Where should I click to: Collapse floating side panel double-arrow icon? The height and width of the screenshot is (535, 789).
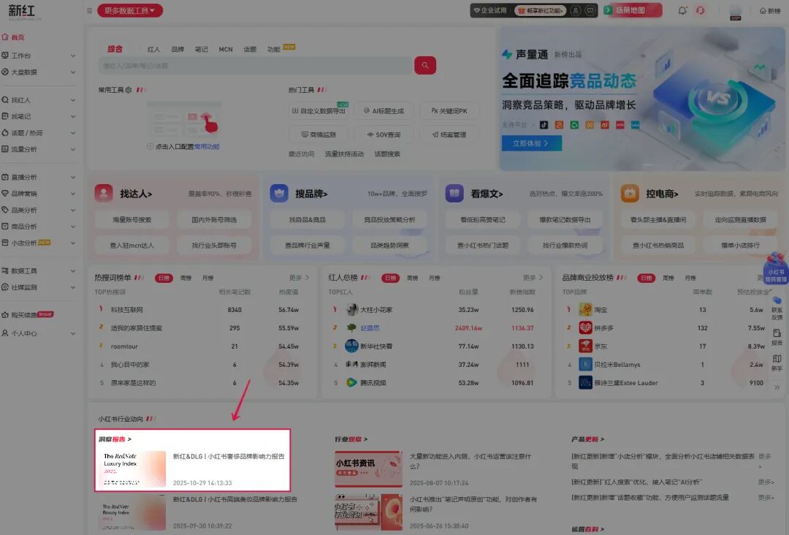coord(777,387)
